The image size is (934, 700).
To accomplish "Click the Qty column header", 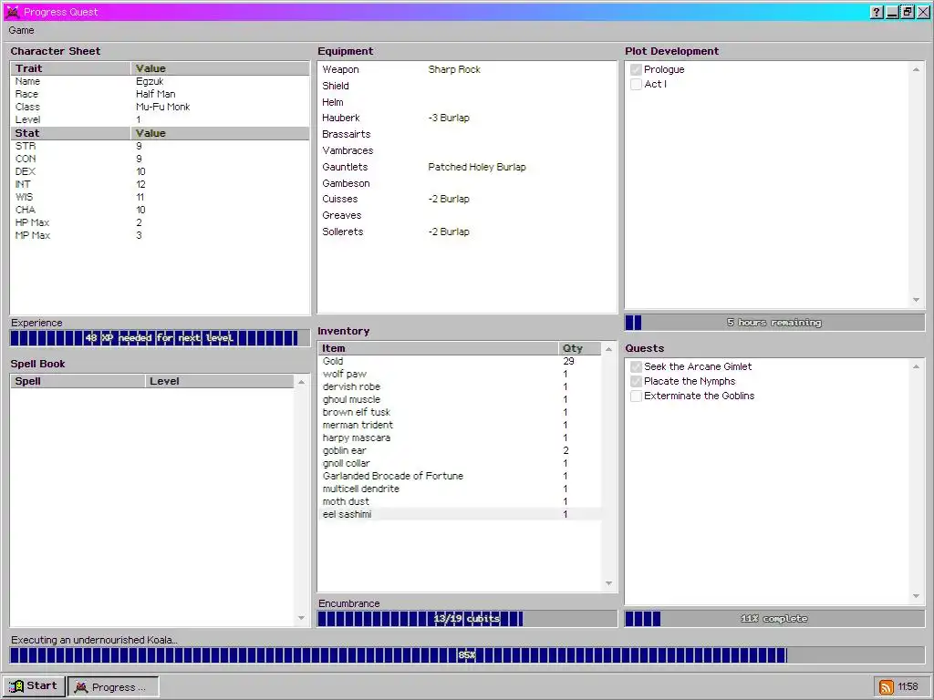I will click(x=579, y=348).
